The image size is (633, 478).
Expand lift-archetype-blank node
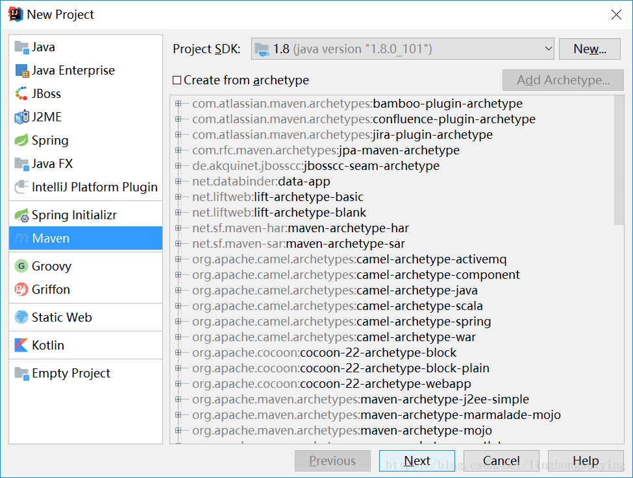[178, 213]
